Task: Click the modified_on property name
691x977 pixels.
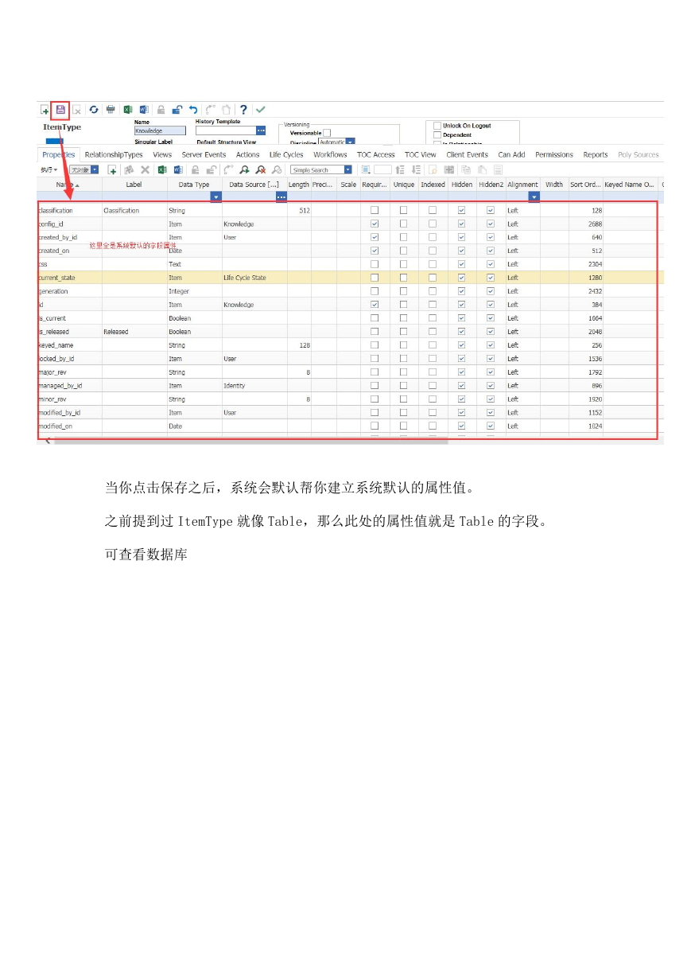Action: (55, 426)
